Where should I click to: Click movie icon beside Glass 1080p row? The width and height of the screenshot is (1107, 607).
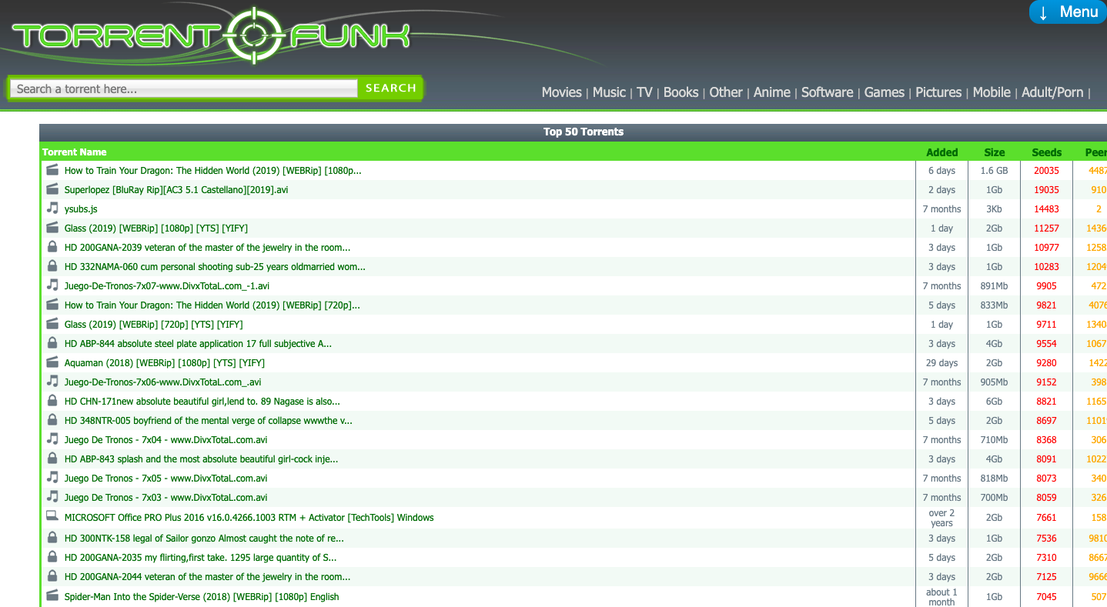click(52, 228)
